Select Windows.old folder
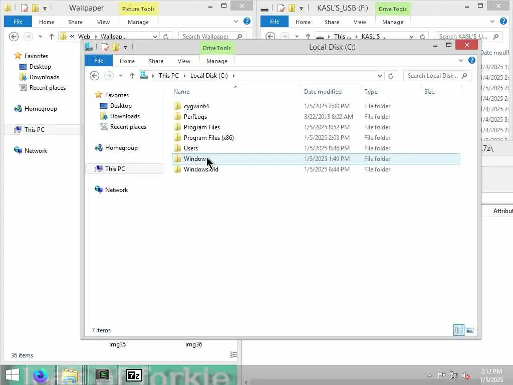 pos(201,169)
